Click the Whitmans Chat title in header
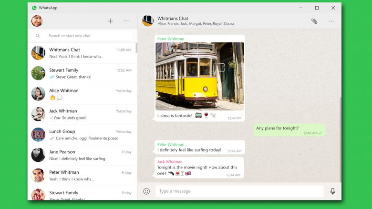Screen dimensions: 372x209 tap(173, 18)
